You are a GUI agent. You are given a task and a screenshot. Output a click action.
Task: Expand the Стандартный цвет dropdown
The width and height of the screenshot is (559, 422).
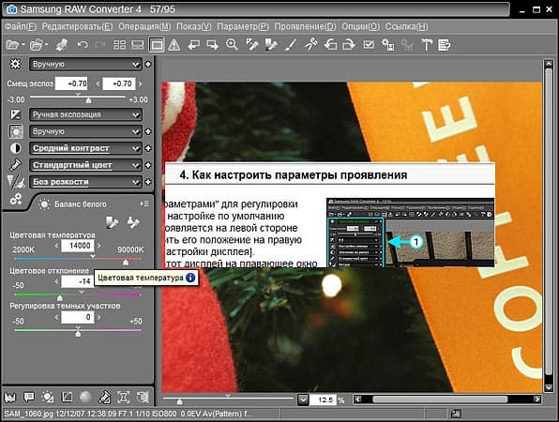pos(85,165)
